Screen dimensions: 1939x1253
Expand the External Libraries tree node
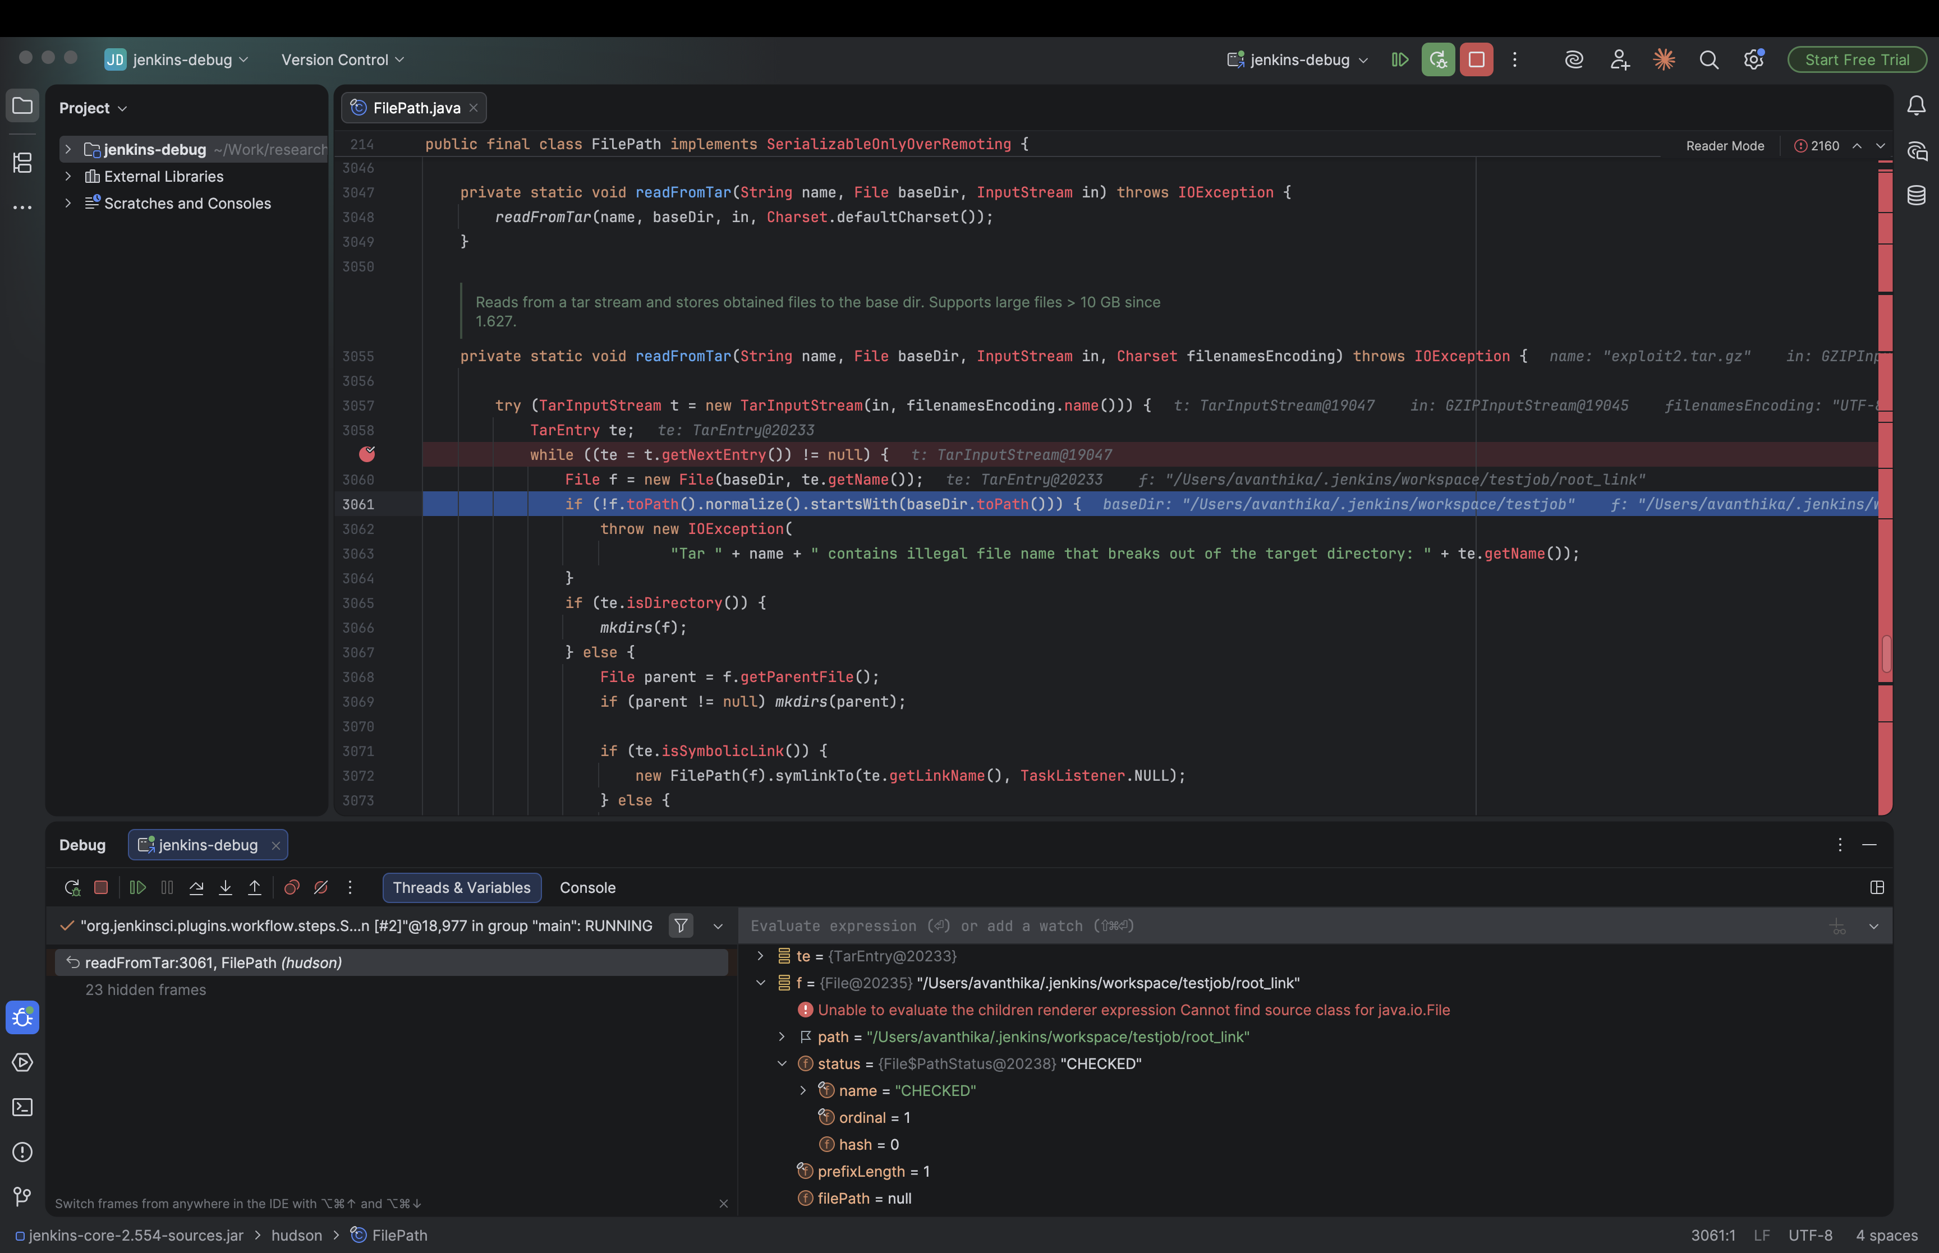pyautogui.click(x=68, y=176)
